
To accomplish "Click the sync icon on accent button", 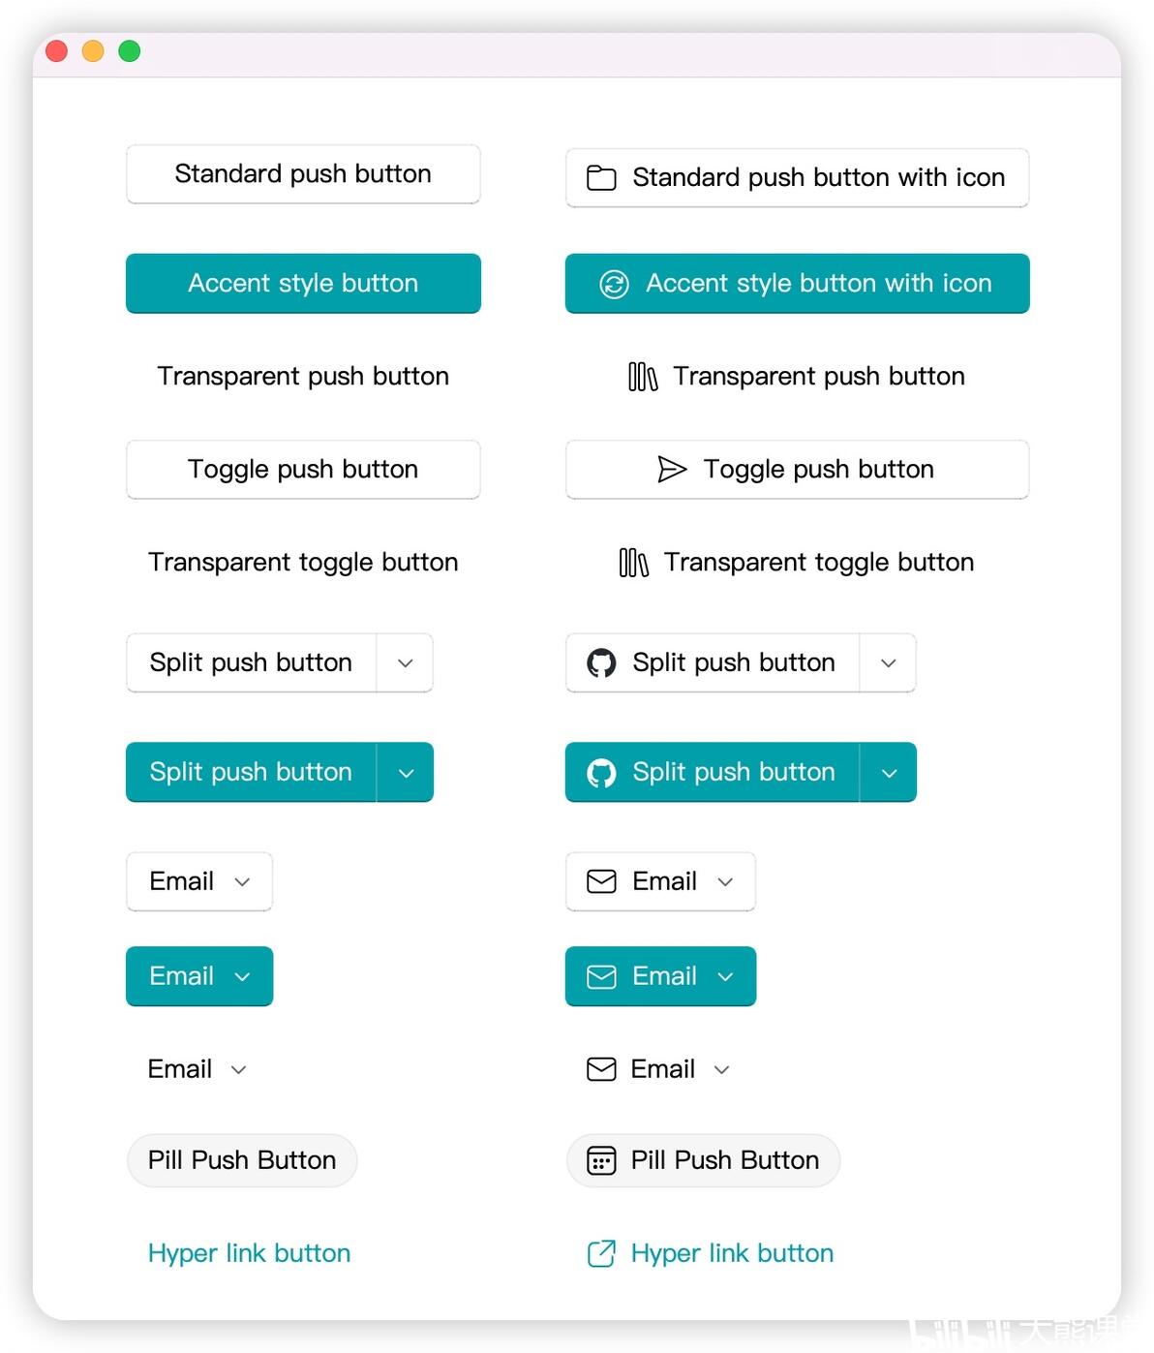I will pos(614,284).
